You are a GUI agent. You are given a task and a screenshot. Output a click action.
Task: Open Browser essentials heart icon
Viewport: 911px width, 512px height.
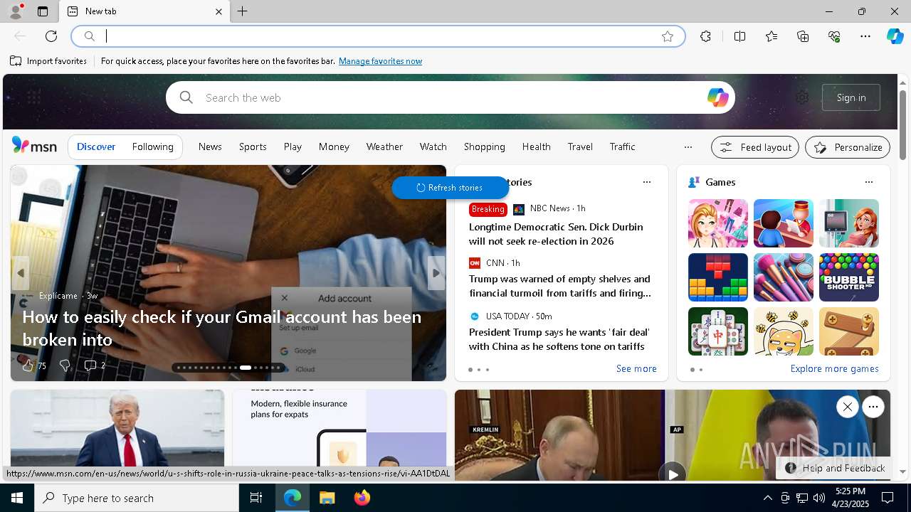(834, 36)
